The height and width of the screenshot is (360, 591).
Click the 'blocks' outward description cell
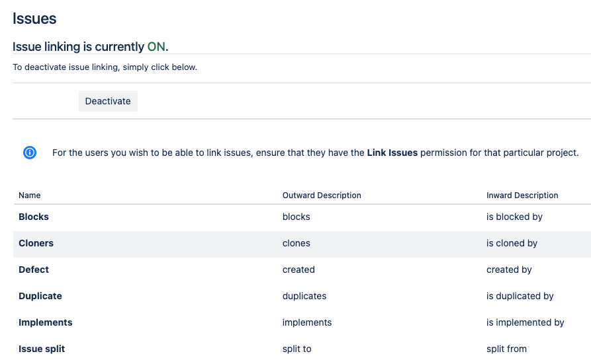pos(296,217)
